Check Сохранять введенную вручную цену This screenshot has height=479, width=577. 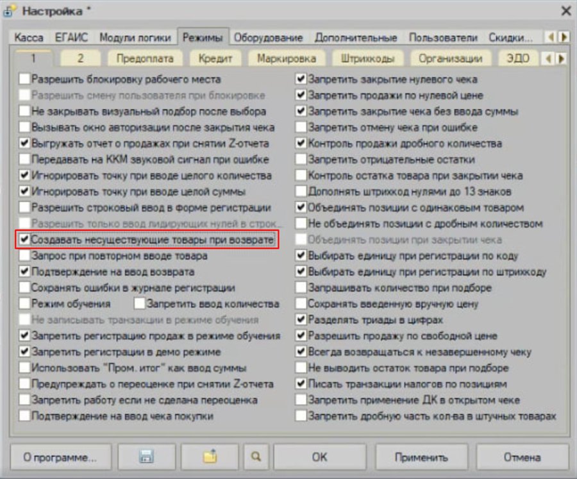point(301,303)
